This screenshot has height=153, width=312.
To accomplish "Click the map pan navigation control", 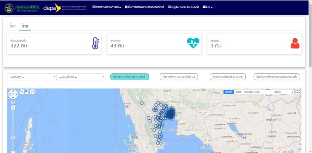I will pos(13,94).
